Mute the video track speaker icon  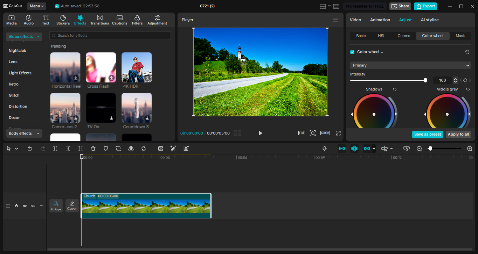pos(33,206)
